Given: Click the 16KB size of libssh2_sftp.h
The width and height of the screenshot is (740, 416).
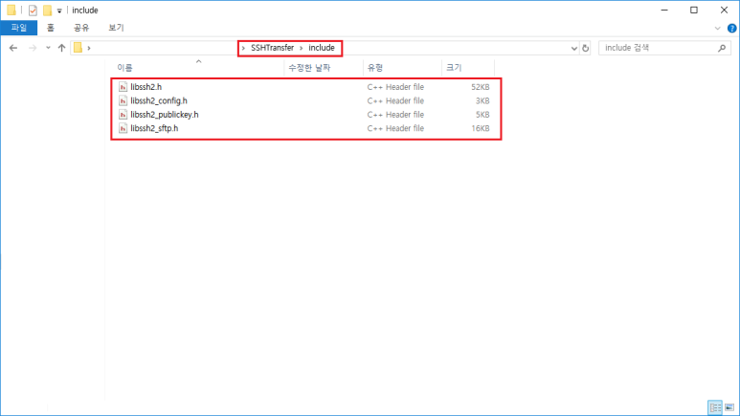Looking at the screenshot, I should point(481,128).
